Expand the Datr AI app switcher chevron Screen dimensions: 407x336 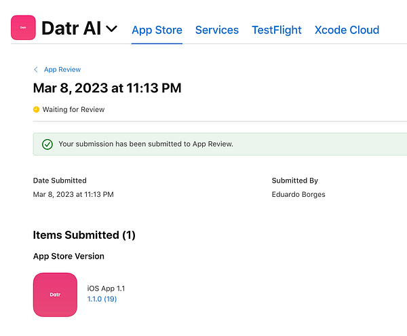point(112,29)
